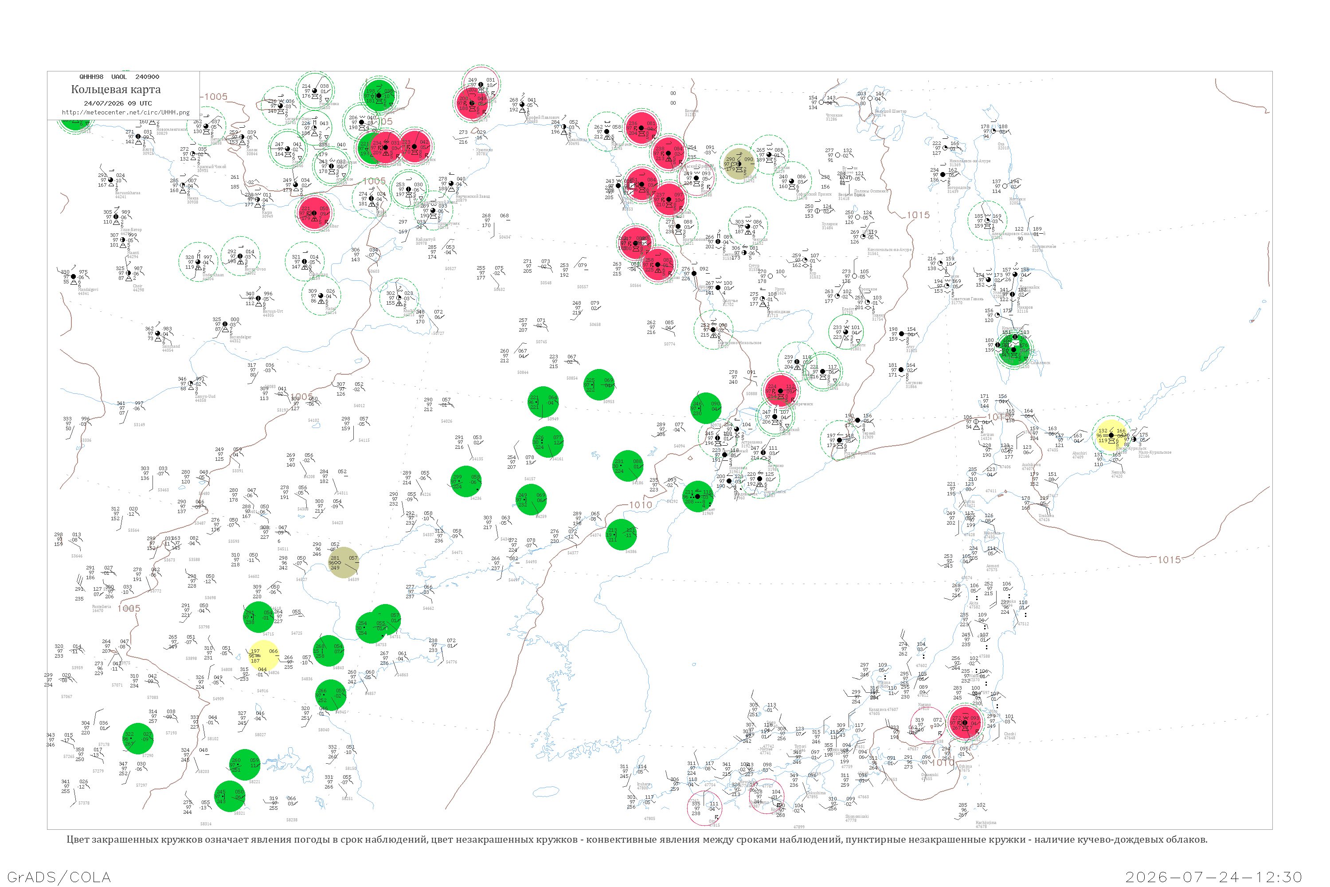Select red station circle labeled 224 112

[x=780, y=390]
